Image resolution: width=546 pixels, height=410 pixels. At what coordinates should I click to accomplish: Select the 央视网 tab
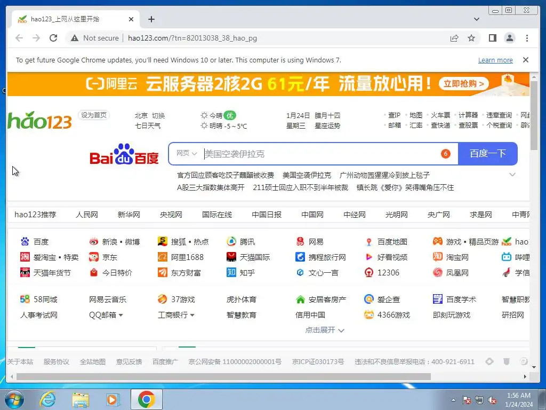171,215
